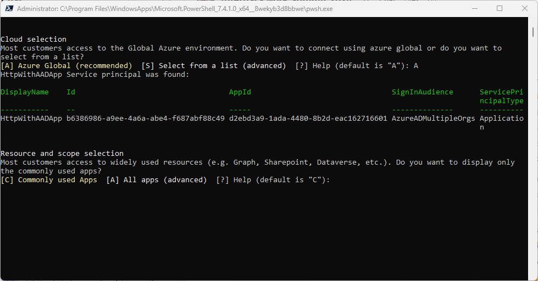Click the "[S] Select from a list" option
The width and height of the screenshot is (538, 281).
tap(214, 66)
